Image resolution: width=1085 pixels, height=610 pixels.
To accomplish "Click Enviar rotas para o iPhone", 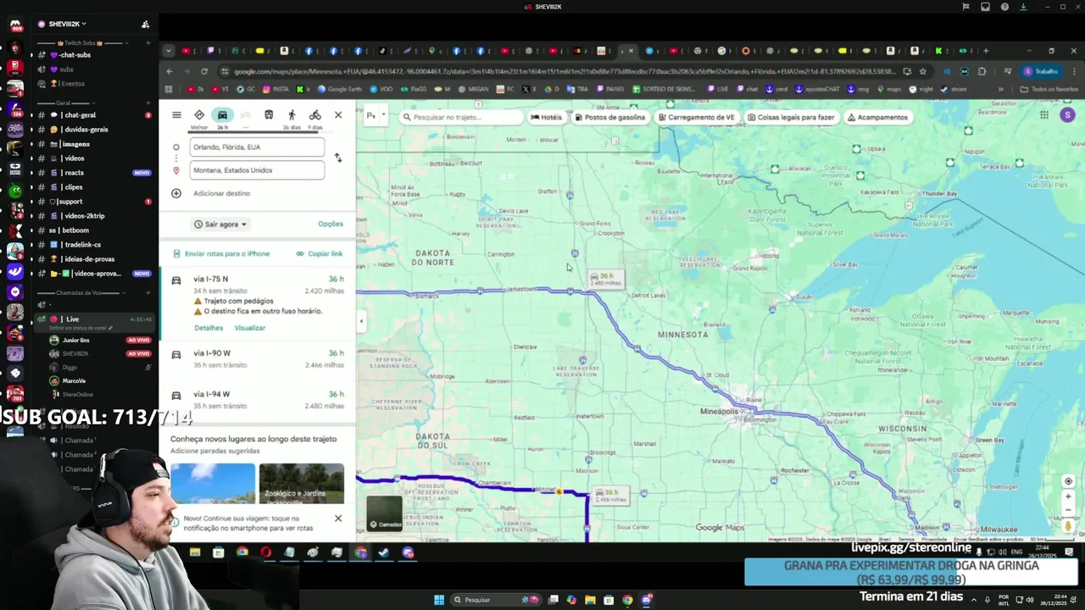I will click(221, 253).
